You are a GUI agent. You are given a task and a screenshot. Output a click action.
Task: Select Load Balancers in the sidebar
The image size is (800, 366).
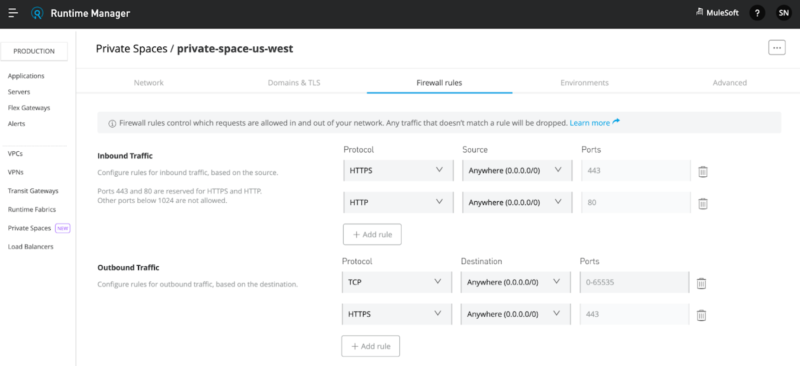[x=31, y=246]
